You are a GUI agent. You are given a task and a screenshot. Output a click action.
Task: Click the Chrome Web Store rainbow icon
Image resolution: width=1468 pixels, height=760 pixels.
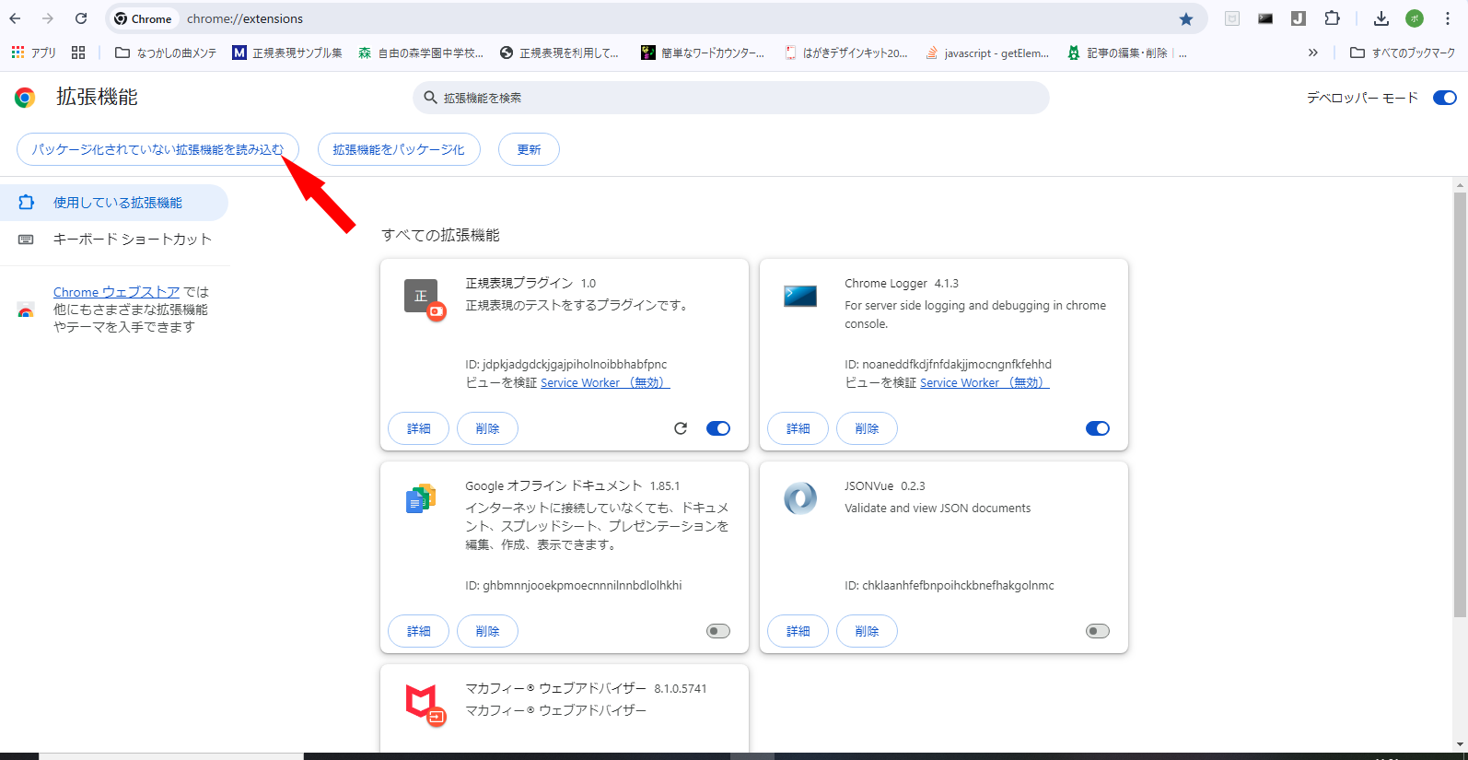pyautogui.click(x=26, y=310)
